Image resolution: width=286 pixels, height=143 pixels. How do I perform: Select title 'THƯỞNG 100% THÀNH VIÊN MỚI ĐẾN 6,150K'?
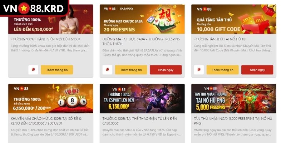[x=46, y=39]
